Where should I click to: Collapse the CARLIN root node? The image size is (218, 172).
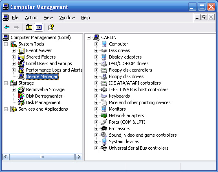(x=88, y=37)
